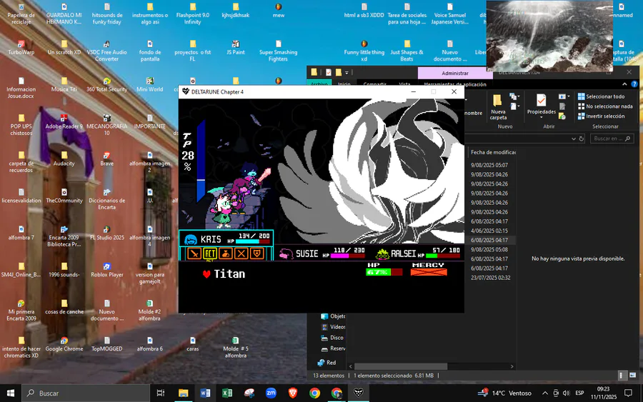Open the volume control in tray
The width and height of the screenshot is (643, 402).
click(567, 393)
